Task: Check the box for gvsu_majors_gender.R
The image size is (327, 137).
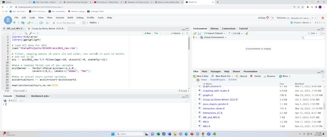Action: (195, 104)
